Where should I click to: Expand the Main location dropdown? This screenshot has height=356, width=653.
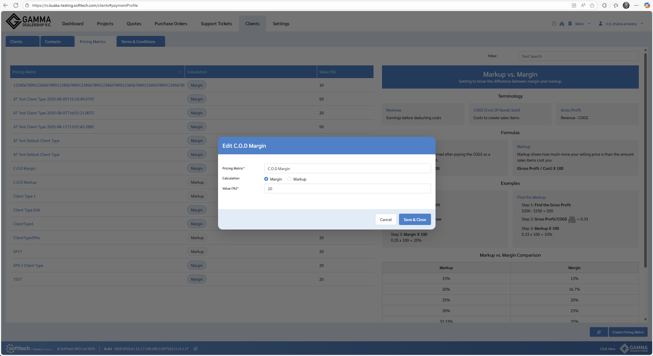589,23
